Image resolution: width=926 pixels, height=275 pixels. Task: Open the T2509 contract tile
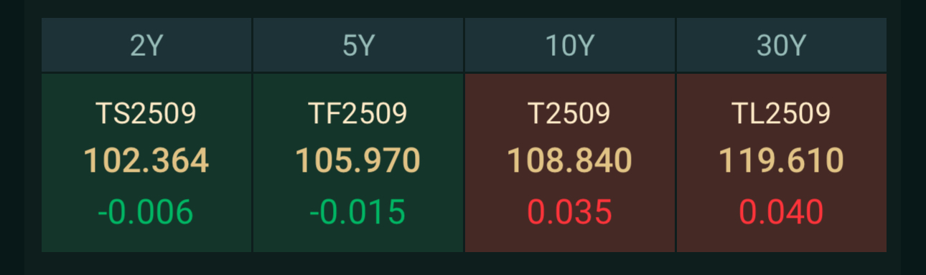click(570, 163)
